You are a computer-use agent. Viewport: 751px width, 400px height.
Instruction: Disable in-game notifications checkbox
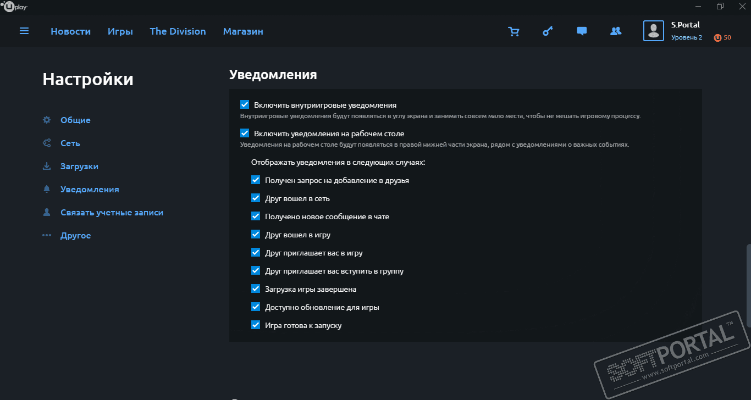pos(245,104)
